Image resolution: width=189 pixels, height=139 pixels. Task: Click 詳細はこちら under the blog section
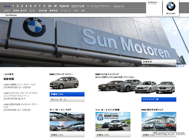point(67,135)
